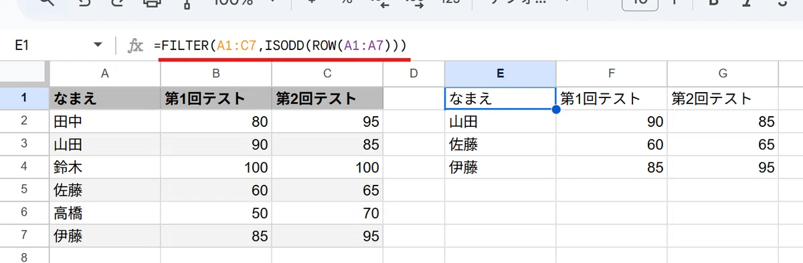Click cell C4 with value 100
The width and height of the screenshot is (803, 263).
coord(327,167)
